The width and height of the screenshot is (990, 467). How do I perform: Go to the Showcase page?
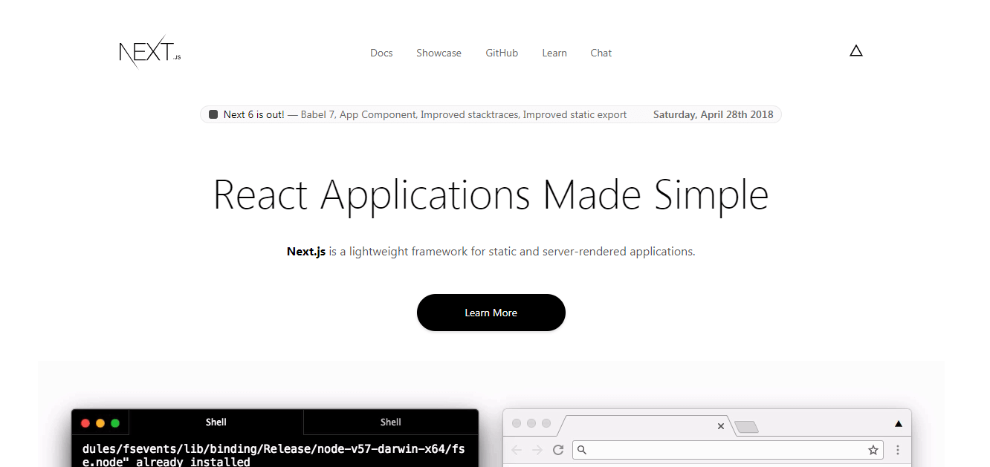click(439, 53)
